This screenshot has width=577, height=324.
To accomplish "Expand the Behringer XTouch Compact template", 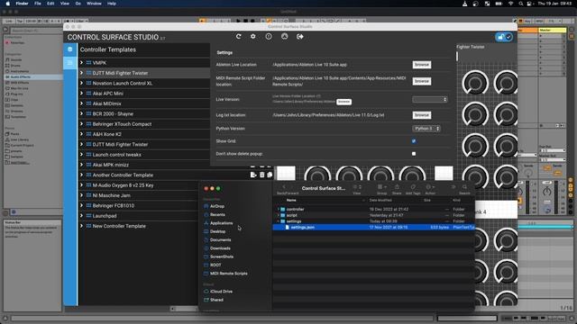I will [x=82, y=124].
